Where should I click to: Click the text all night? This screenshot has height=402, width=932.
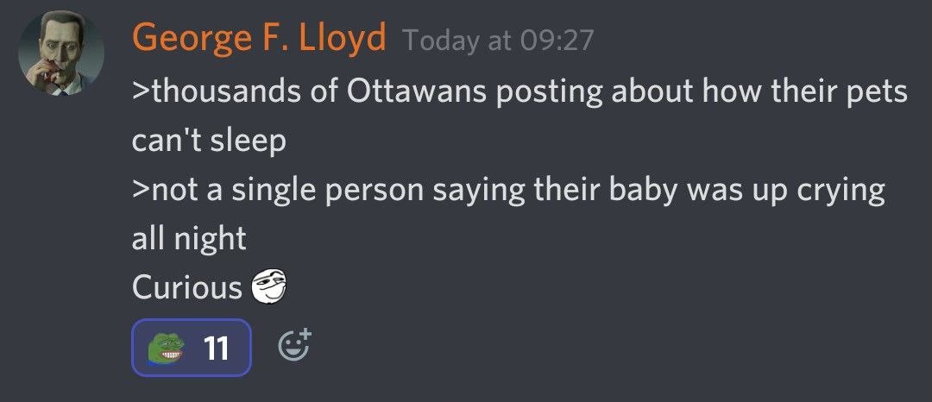point(189,239)
